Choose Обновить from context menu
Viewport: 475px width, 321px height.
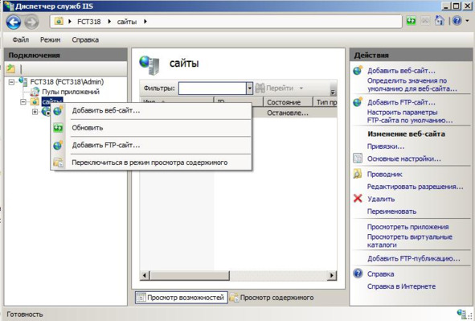pos(151,128)
